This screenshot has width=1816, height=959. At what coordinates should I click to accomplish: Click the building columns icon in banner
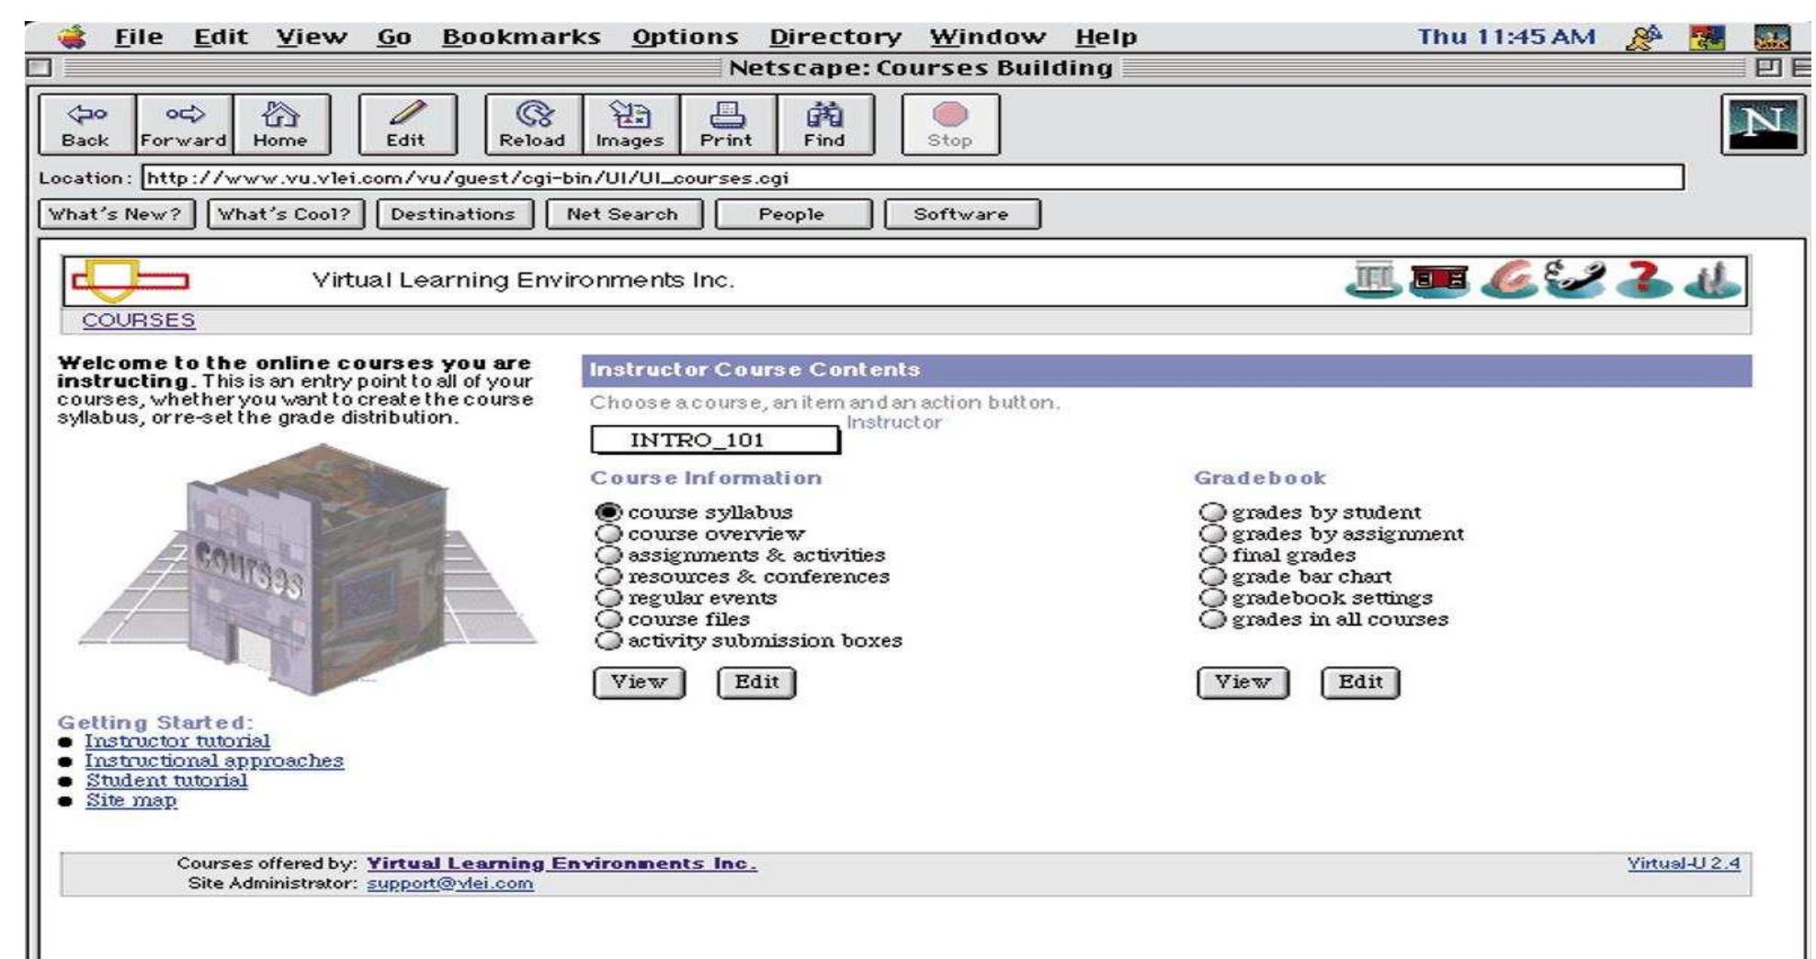[x=1373, y=280]
